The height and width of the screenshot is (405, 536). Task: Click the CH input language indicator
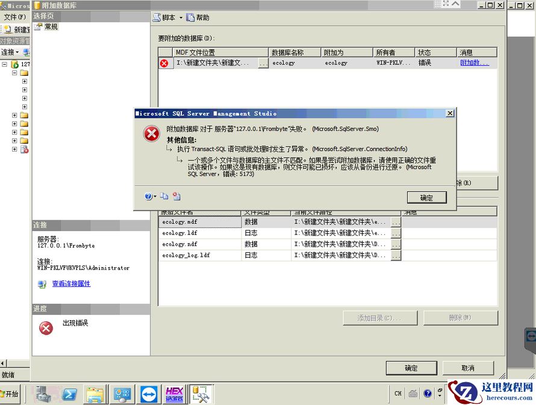[x=398, y=394]
